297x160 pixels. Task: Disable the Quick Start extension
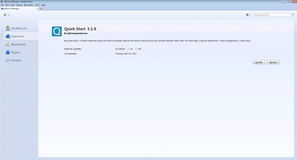click(259, 62)
